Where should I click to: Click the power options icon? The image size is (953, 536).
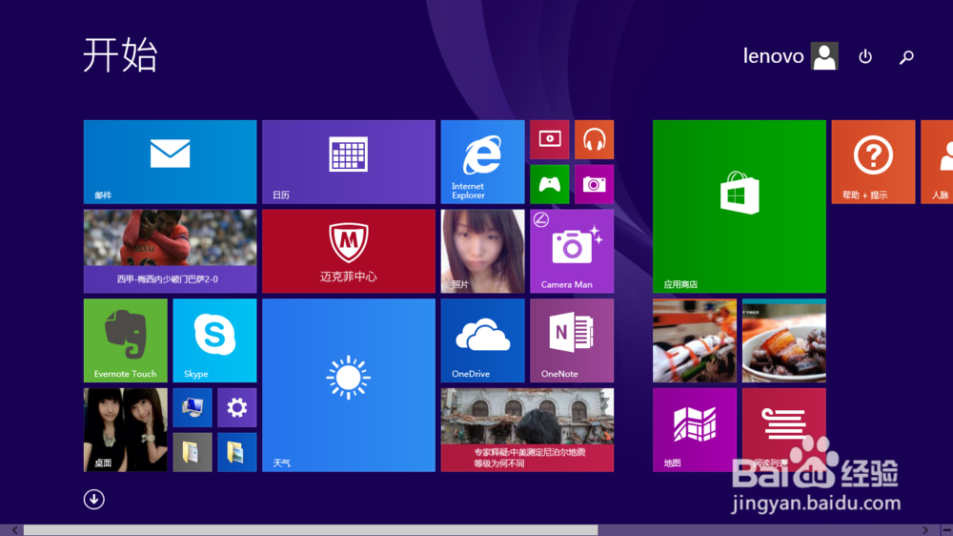click(x=865, y=56)
